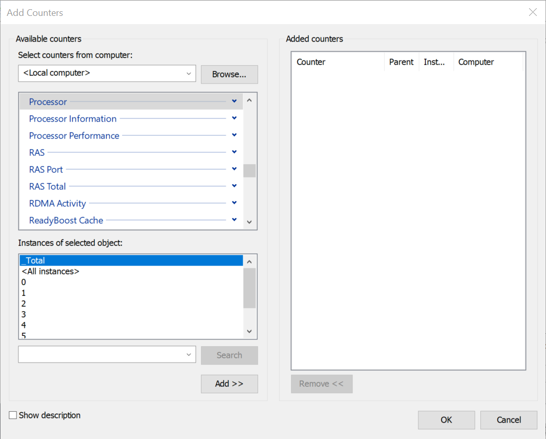546x439 pixels.
Task: Open the instance search dropdown
Action: tap(188, 354)
